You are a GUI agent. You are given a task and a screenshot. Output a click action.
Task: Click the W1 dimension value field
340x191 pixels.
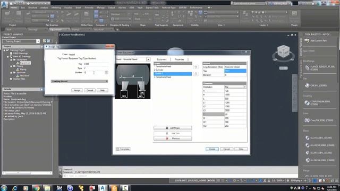235,122
